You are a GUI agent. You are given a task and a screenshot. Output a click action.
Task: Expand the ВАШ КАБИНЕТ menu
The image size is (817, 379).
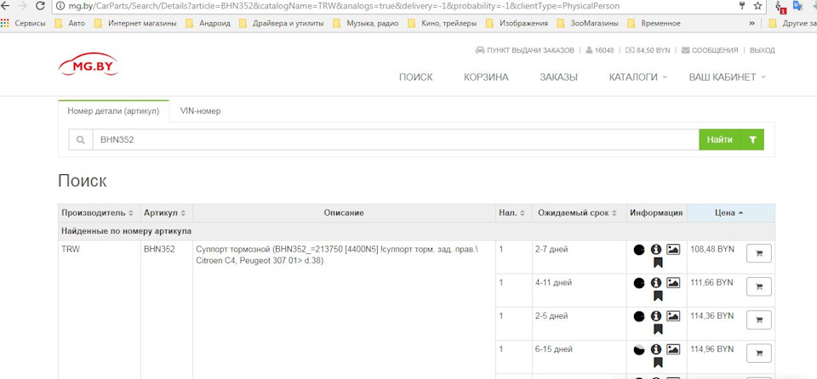tap(728, 77)
